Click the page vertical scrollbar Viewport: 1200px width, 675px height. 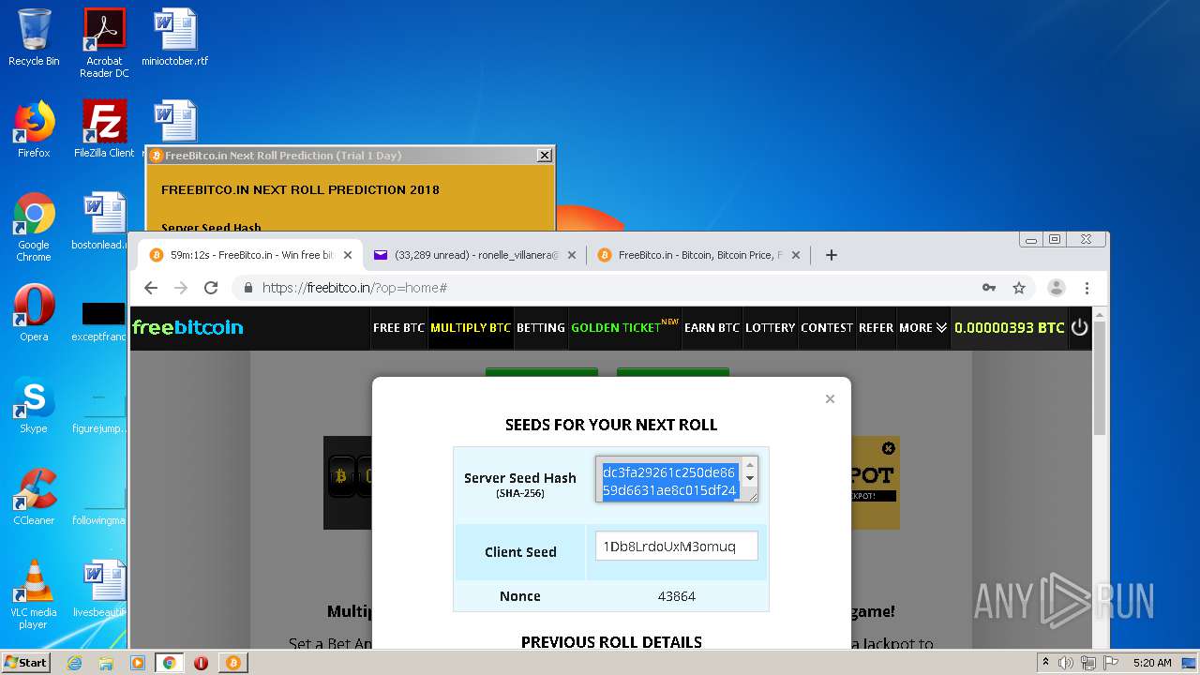pos(1100,378)
